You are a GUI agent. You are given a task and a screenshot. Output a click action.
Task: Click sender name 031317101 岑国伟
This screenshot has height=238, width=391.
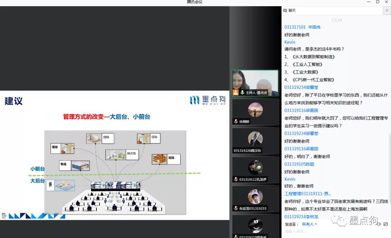(x=302, y=27)
